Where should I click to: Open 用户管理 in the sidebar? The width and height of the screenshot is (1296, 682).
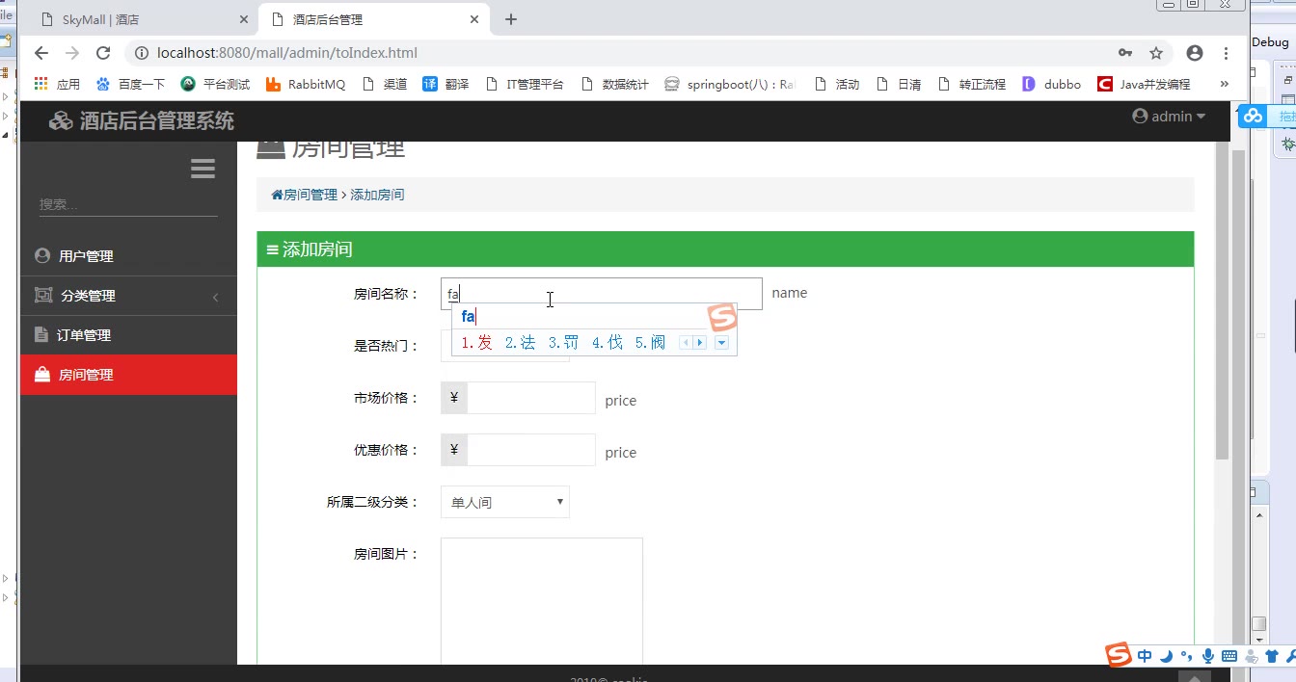click(128, 256)
